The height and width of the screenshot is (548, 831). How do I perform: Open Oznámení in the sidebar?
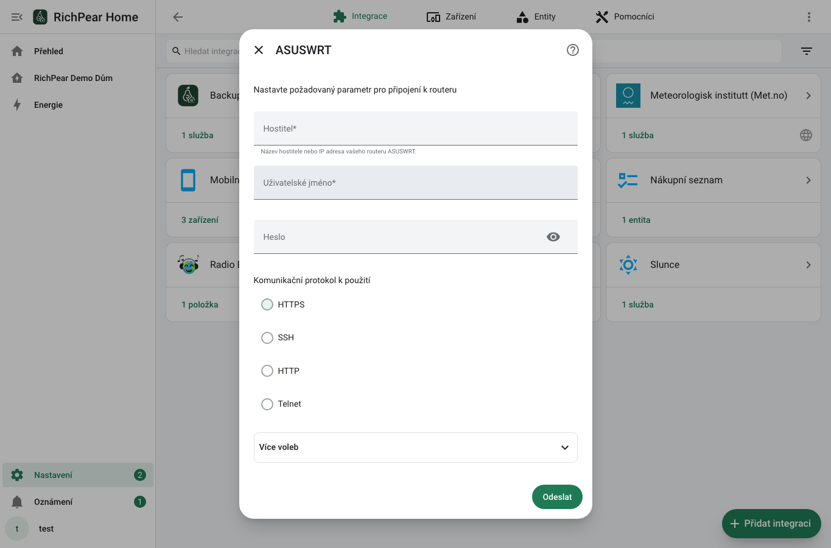coord(78,502)
